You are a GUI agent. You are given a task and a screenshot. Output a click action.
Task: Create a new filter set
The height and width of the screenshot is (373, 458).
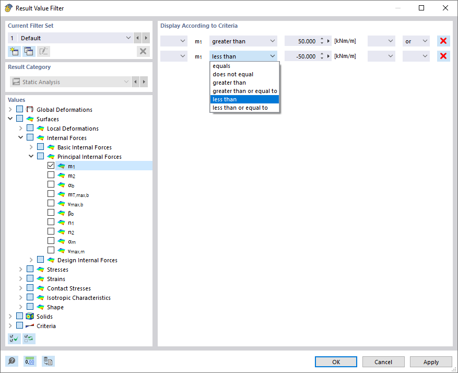pos(14,51)
